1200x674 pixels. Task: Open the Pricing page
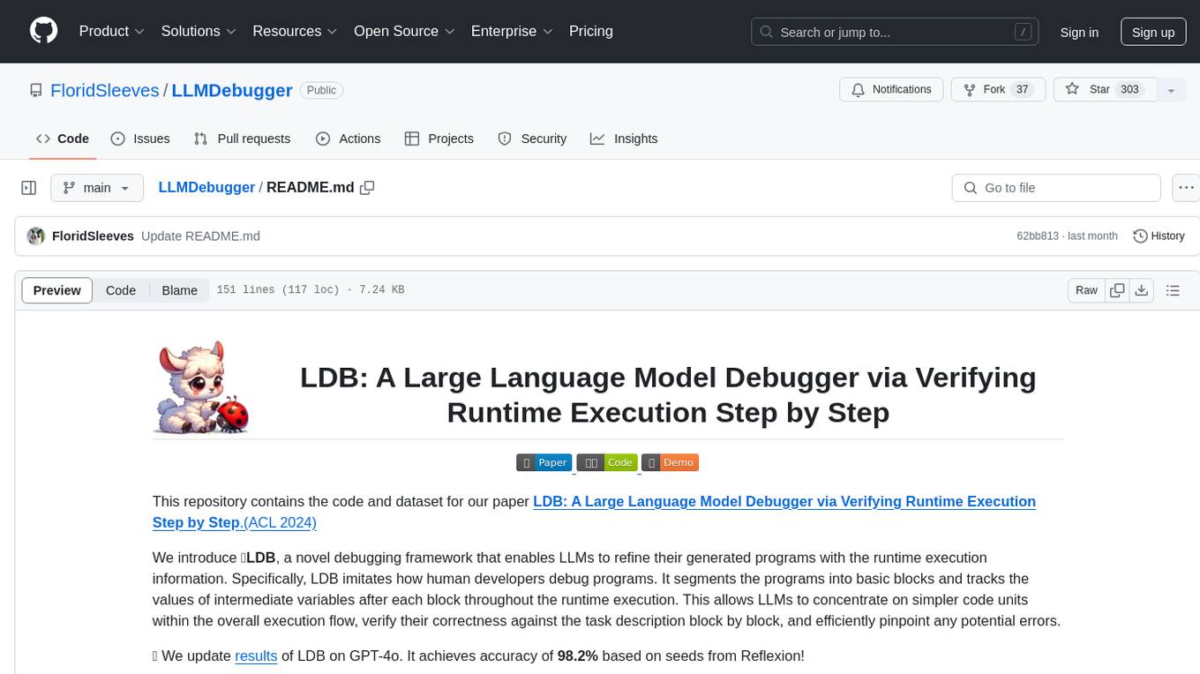591,31
